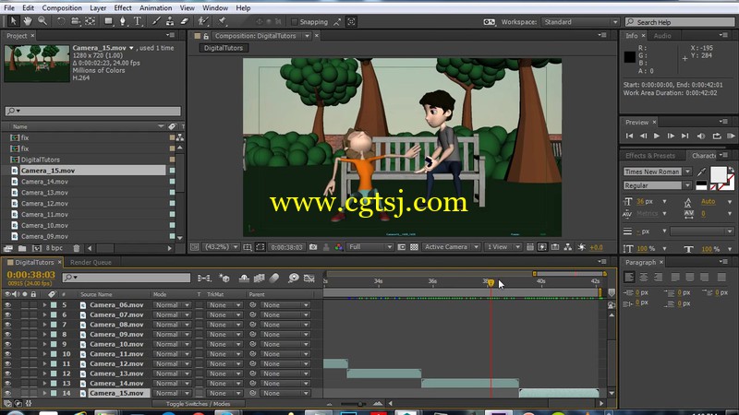Click the Camera_15.mov label color swatch
This screenshot has width=739, height=415.
click(x=54, y=394)
